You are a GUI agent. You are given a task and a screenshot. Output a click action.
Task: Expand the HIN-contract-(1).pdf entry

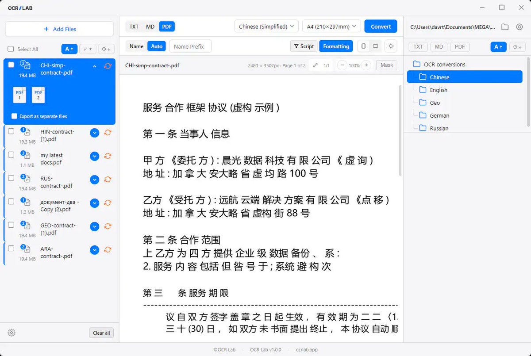point(94,132)
